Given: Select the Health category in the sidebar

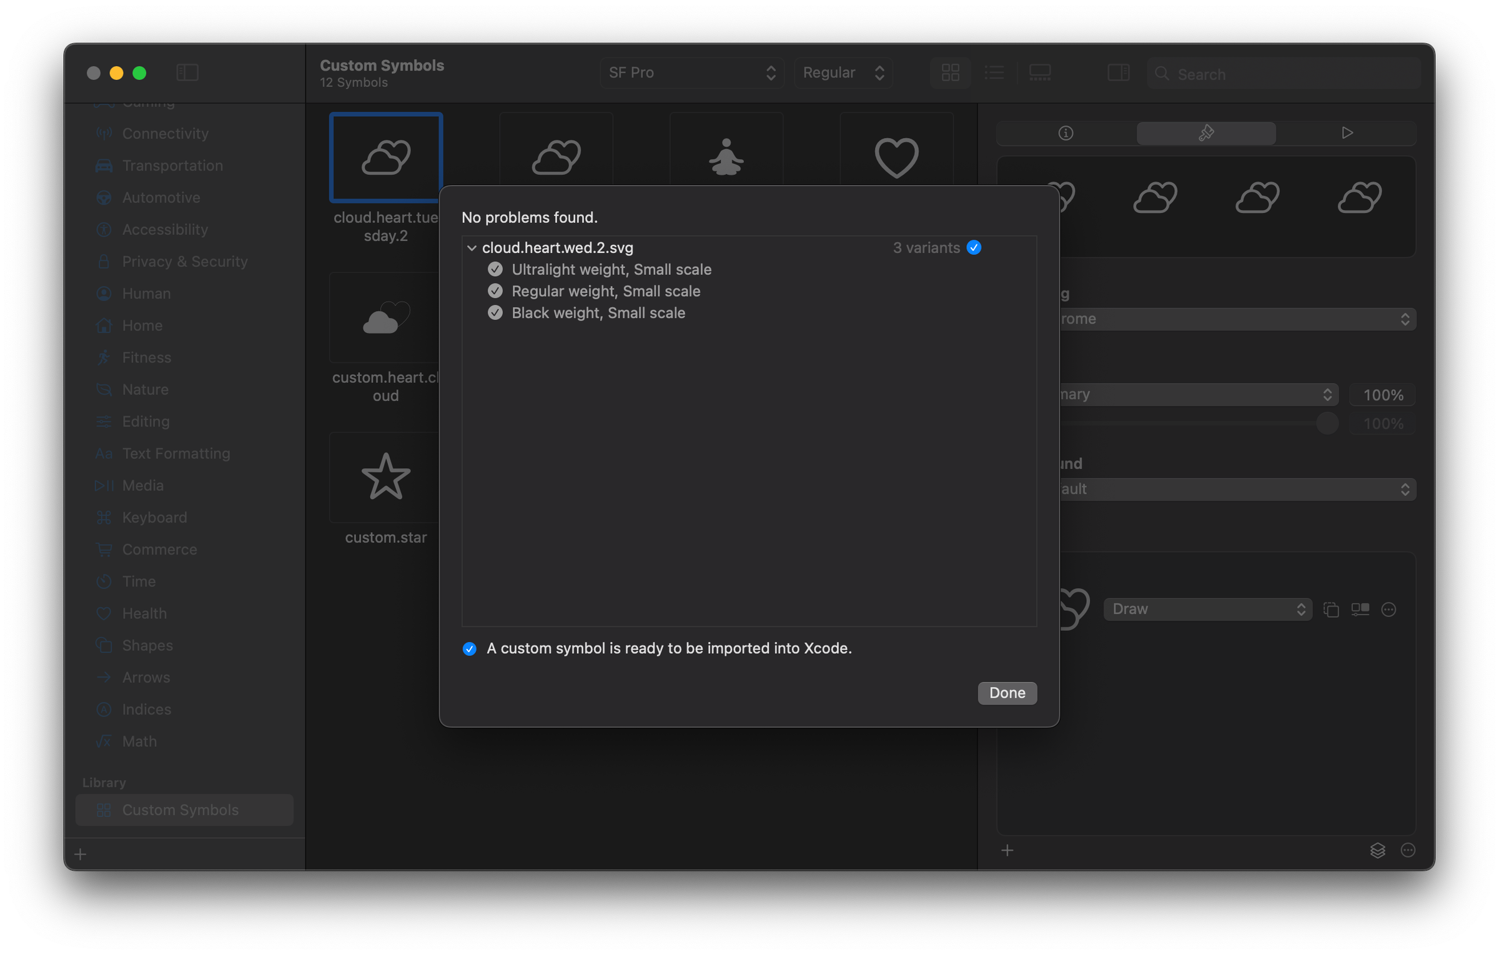Looking at the screenshot, I should pos(144,613).
